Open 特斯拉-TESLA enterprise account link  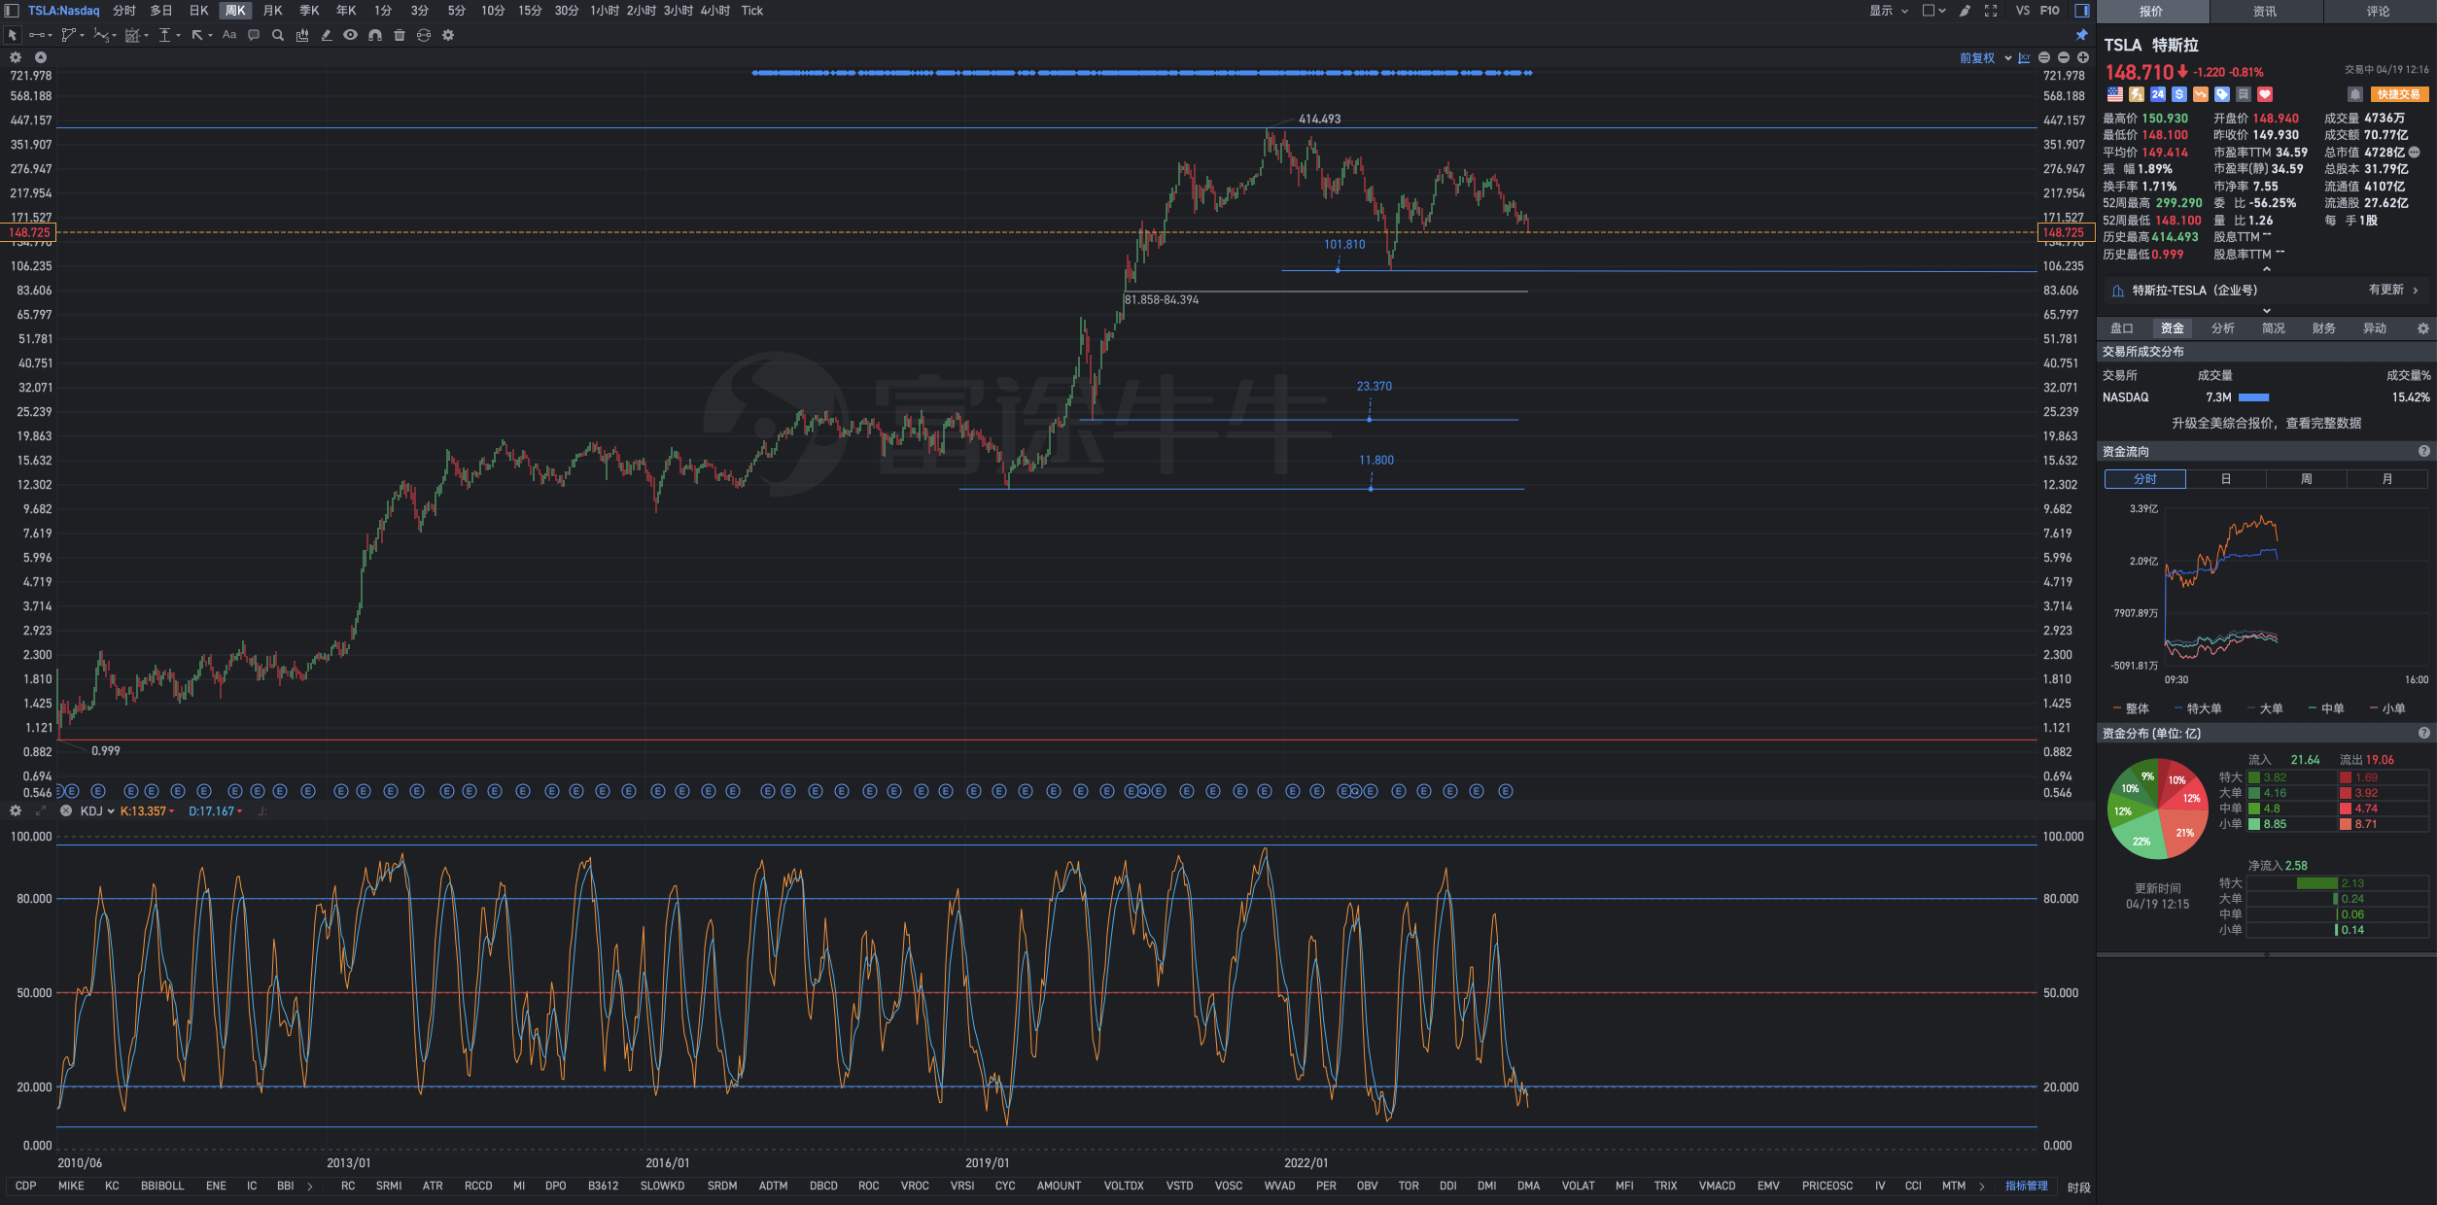click(2265, 291)
